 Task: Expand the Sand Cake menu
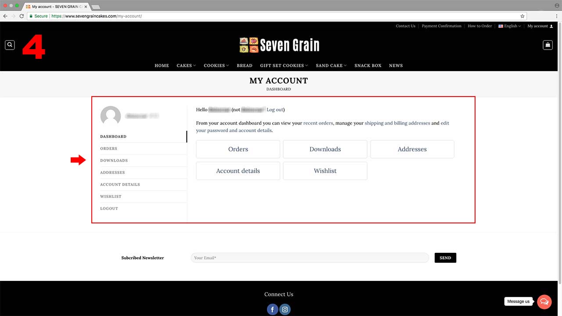pyautogui.click(x=331, y=65)
